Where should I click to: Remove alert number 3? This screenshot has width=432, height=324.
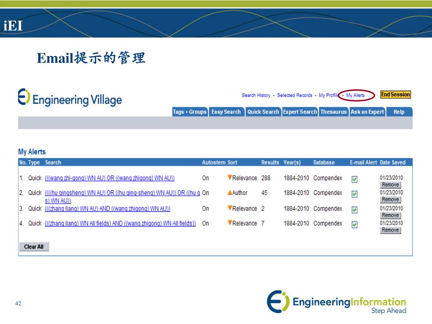point(390,215)
